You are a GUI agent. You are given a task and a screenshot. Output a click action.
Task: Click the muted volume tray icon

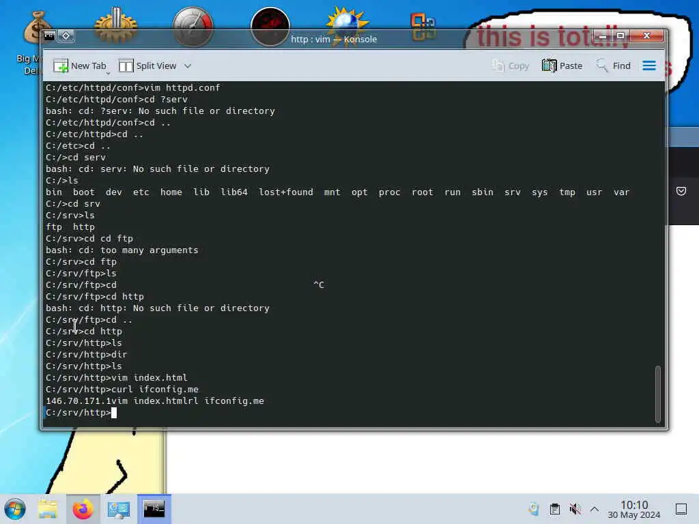pyautogui.click(x=575, y=509)
